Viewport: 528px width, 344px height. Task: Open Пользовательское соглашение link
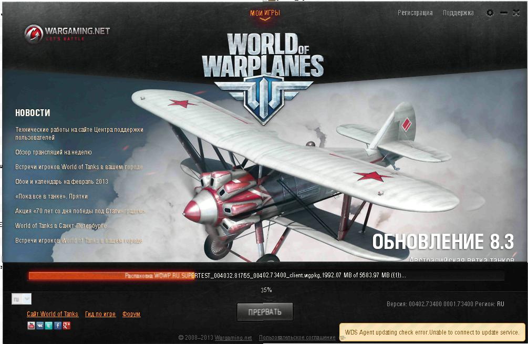coord(297,337)
